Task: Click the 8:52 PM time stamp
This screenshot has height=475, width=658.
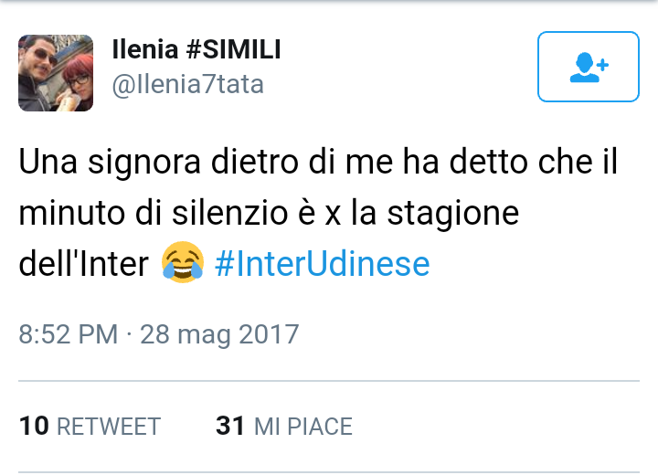Action: pos(69,333)
